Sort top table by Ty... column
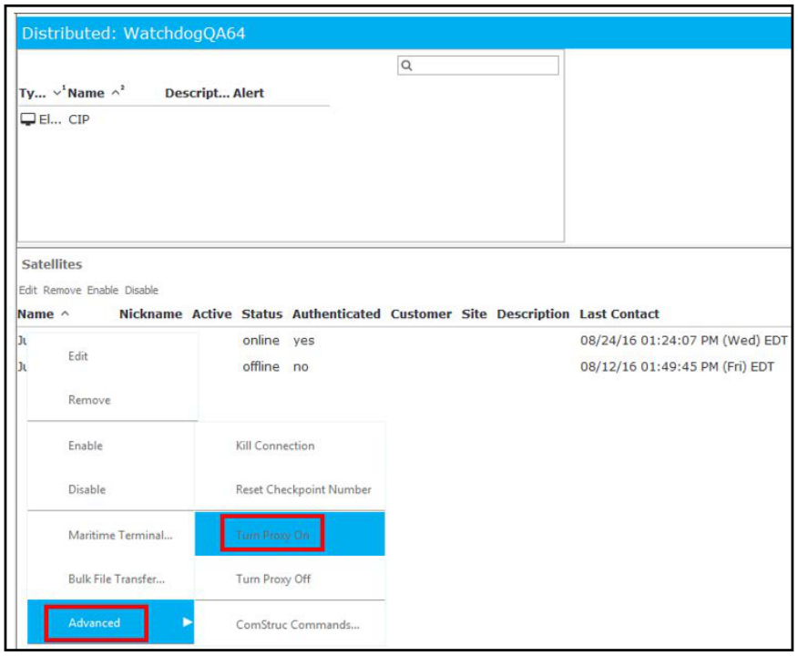This screenshot has width=798, height=656. point(33,93)
